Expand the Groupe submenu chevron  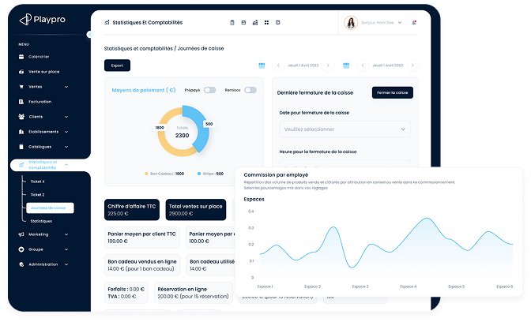point(66,249)
